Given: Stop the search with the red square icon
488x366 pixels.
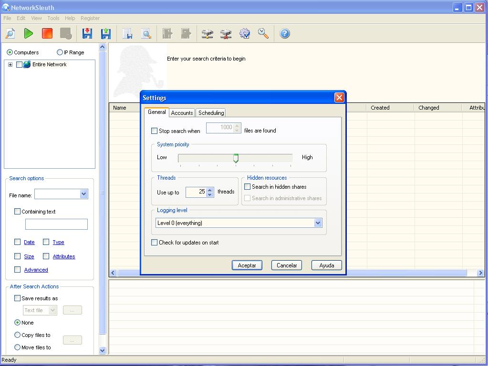Looking at the screenshot, I should (x=47, y=33).
